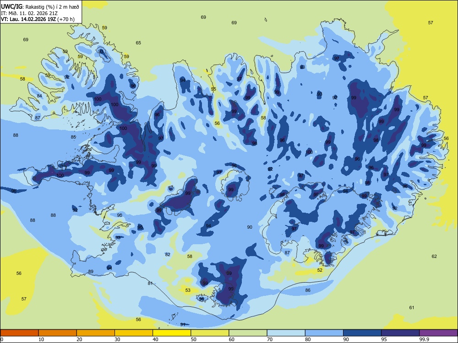
Task: Click the humidity value '52' on the map
Action: click(x=320, y=270)
